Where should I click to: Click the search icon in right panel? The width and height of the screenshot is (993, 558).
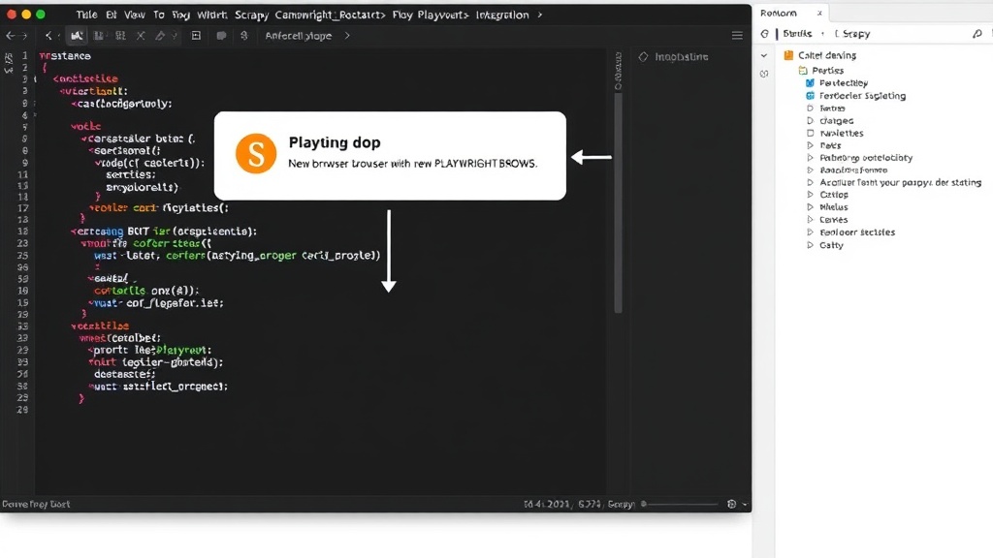977,34
